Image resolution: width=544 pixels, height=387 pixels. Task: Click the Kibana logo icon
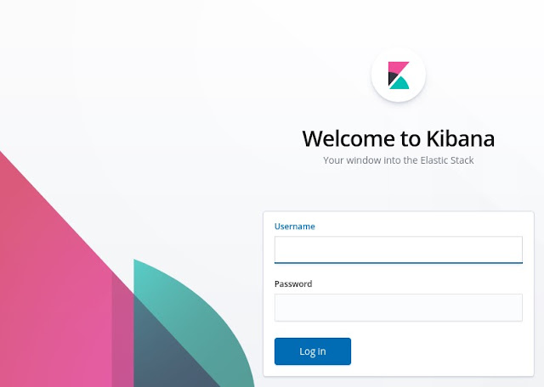coord(399,76)
